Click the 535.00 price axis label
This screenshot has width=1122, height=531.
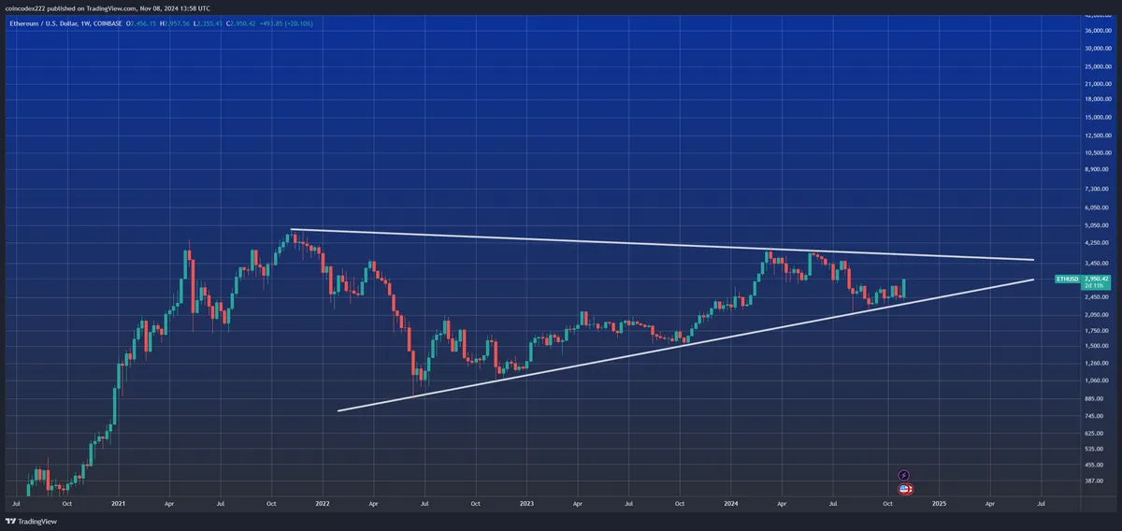(1096, 448)
